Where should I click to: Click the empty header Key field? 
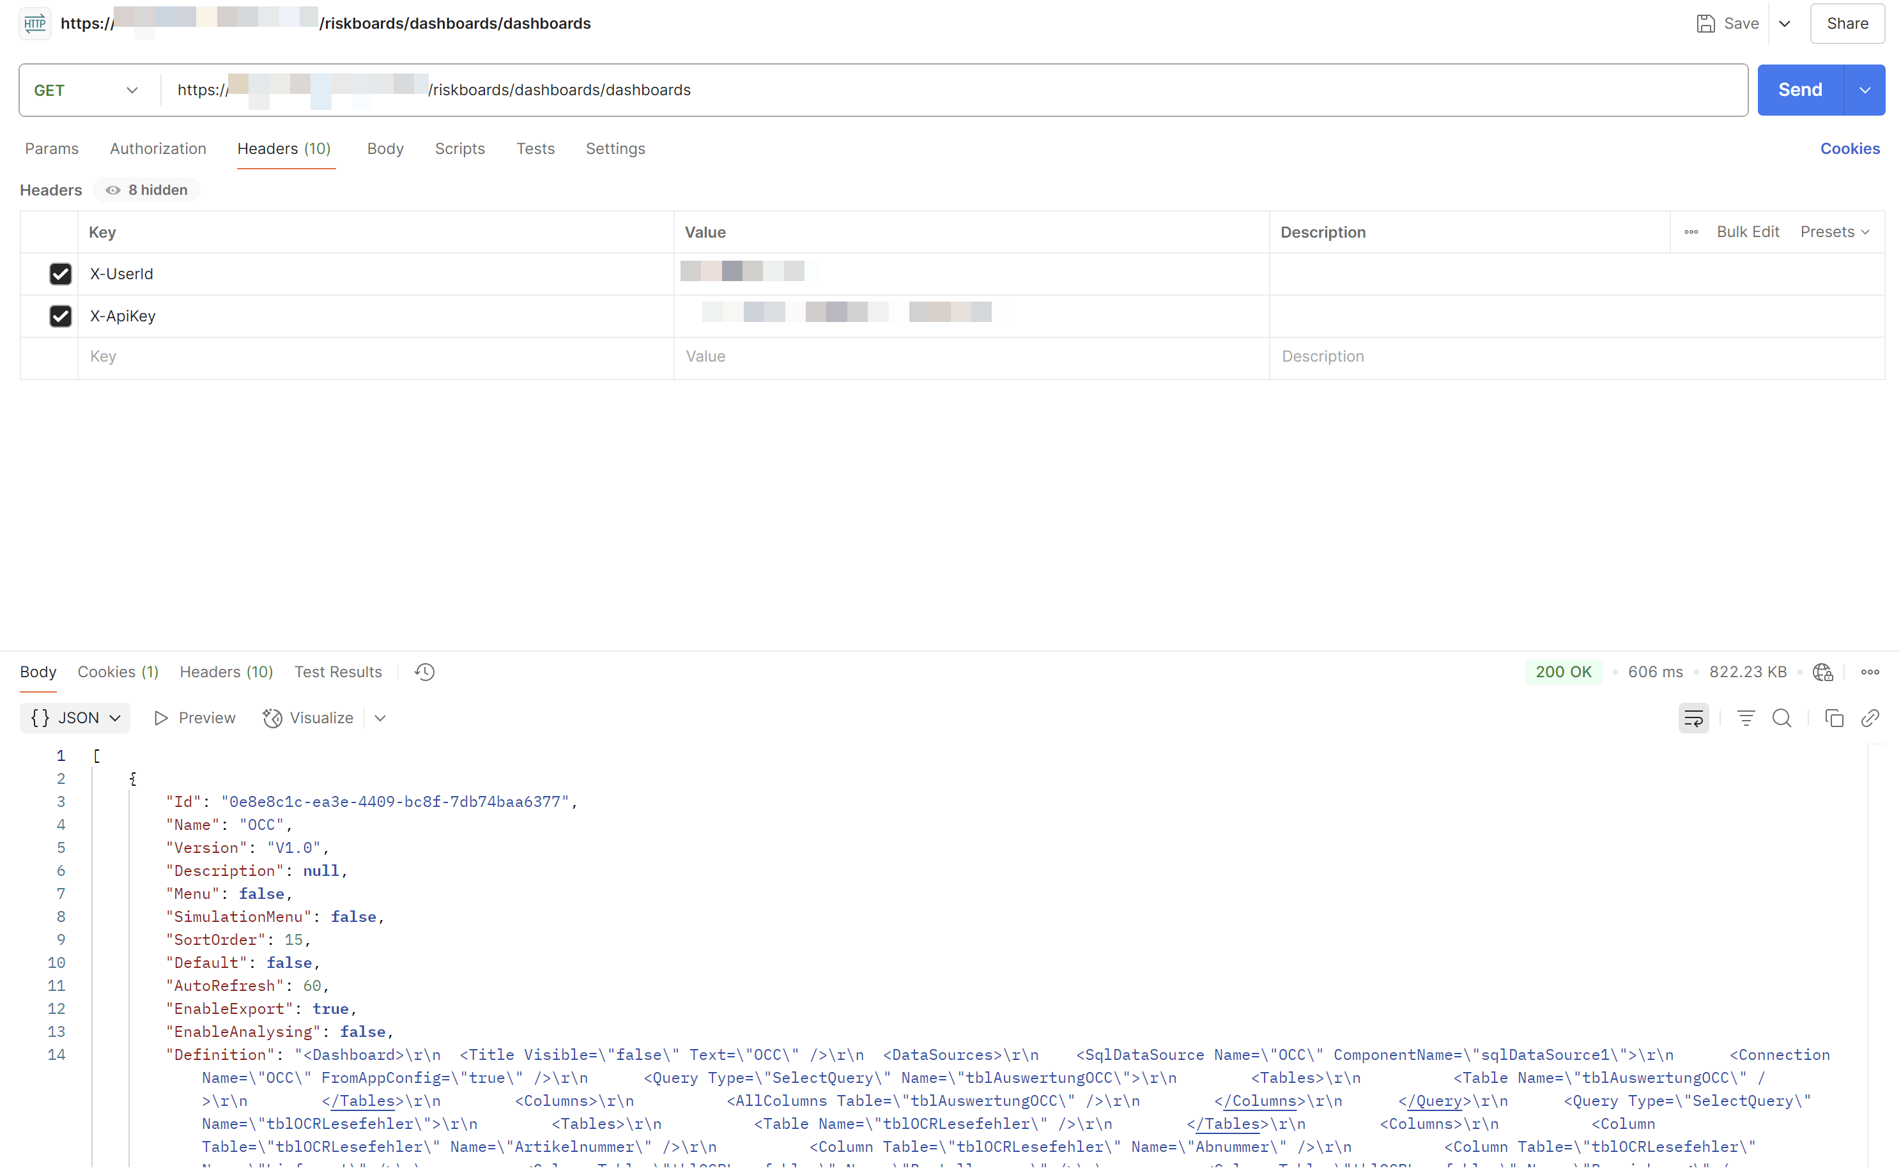(x=376, y=356)
